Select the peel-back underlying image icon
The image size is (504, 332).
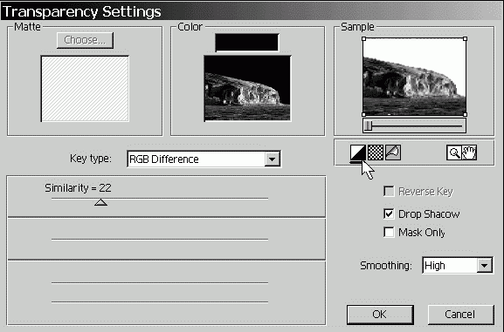click(393, 152)
